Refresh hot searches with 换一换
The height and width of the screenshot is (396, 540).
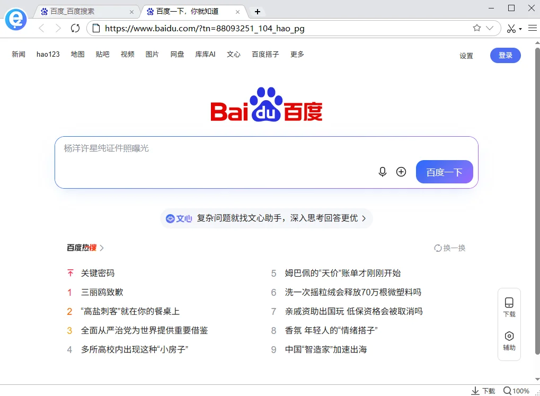[450, 248]
